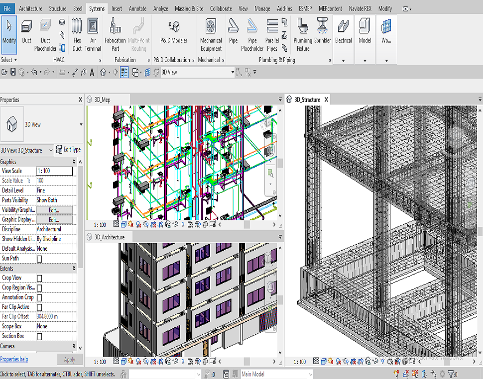Switch to the Annotate ribbon tab
Screen dimensions: 483x379
[x=138, y=8]
